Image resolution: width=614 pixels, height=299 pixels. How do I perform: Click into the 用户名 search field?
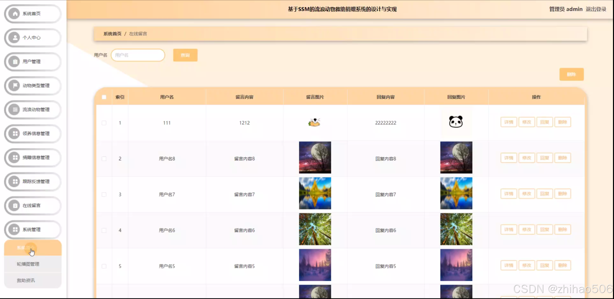tap(138, 55)
